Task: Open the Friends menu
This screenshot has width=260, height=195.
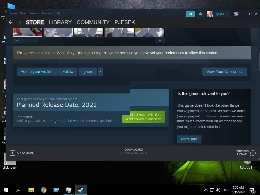Action: [34, 13]
